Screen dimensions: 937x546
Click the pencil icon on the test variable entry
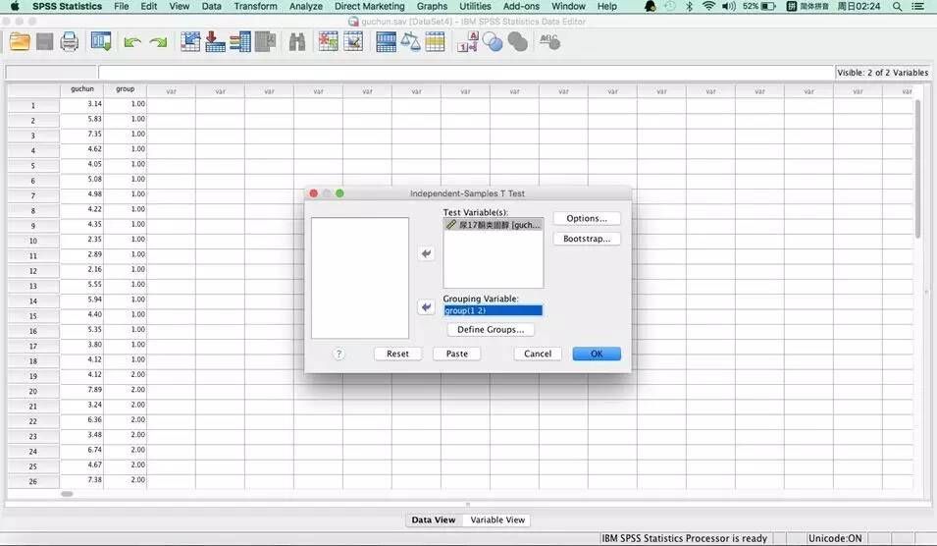click(x=451, y=224)
